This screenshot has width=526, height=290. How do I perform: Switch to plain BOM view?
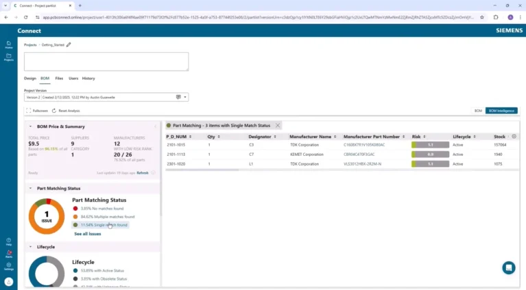[478, 111]
